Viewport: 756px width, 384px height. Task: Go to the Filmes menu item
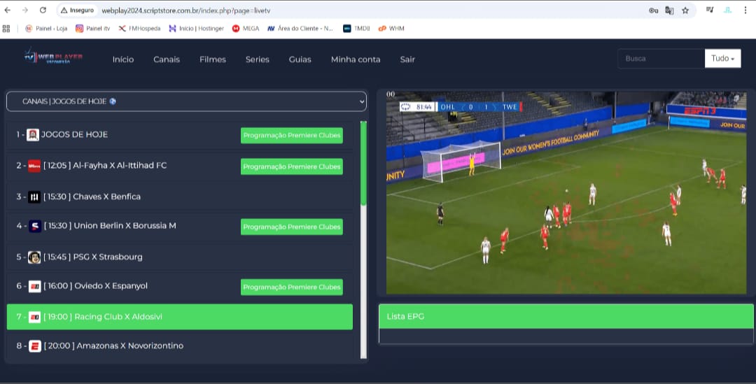tap(213, 59)
